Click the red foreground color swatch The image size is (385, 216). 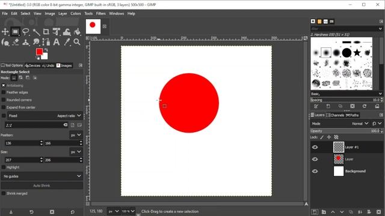(x=39, y=51)
